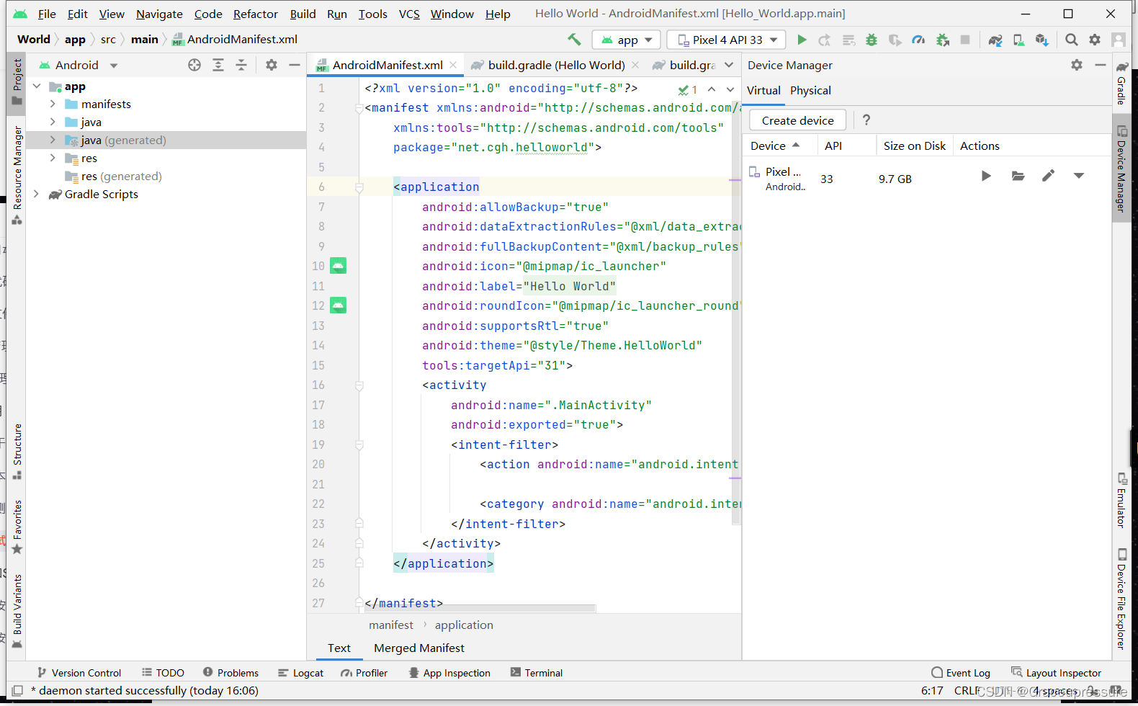Open the Android project view dropdown
This screenshot has height=706, width=1138.
tap(78, 65)
